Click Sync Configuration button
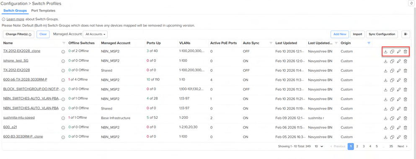Image resolution: width=416 pixels, height=159 pixels. (382, 34)
